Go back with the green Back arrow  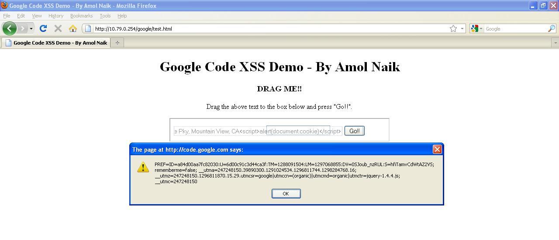coord(10,28)
